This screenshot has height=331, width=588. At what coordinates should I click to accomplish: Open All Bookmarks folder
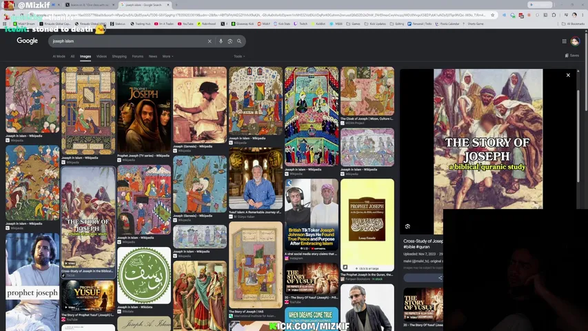coord(573,23)
